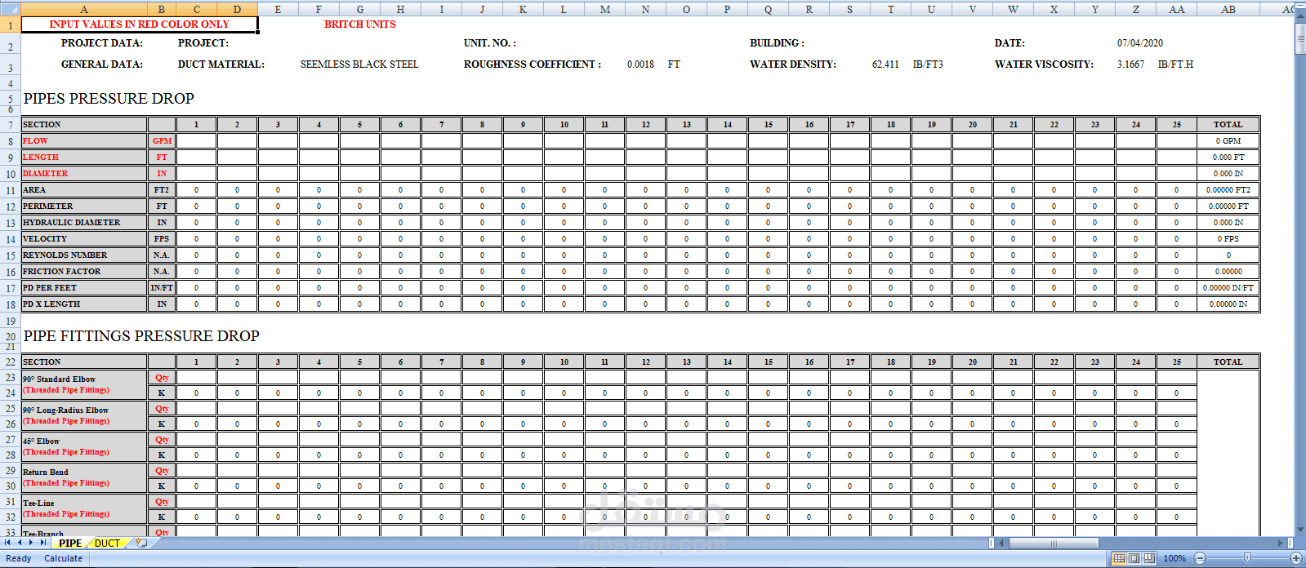Go to first sheet with navigation arrow

coord(7,543)
